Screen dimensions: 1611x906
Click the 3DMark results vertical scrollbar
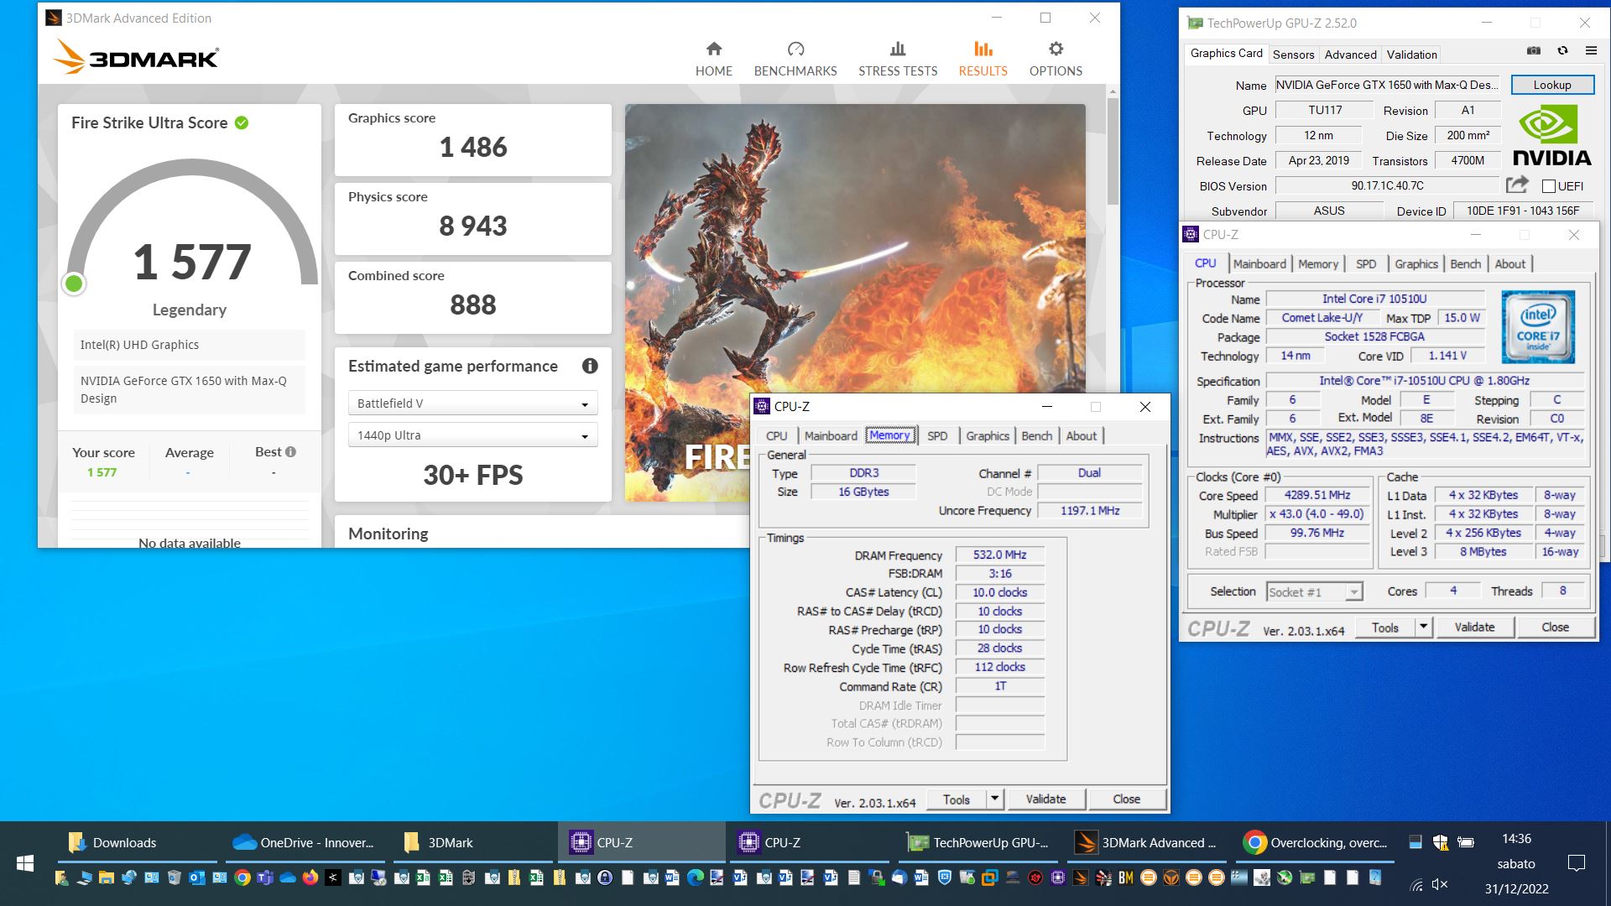(x=1113, y=151)
